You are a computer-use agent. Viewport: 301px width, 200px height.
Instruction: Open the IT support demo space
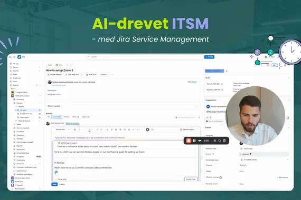coord(21,92)
